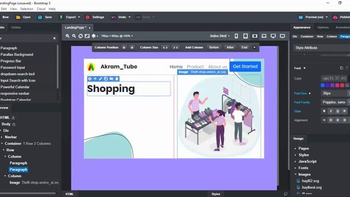
Task: Open the Font Family combo box
Action: (336, 102)
